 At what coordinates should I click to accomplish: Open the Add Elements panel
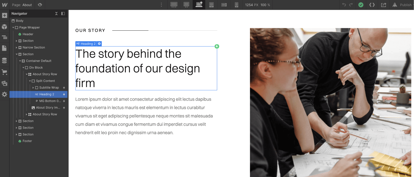4,15
